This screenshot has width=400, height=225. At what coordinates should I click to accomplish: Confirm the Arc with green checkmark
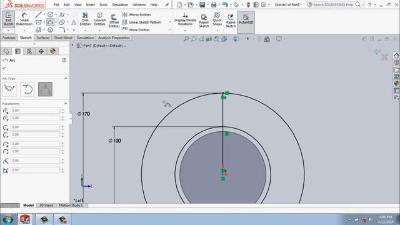pyautogui.click(x=4, y=68)
